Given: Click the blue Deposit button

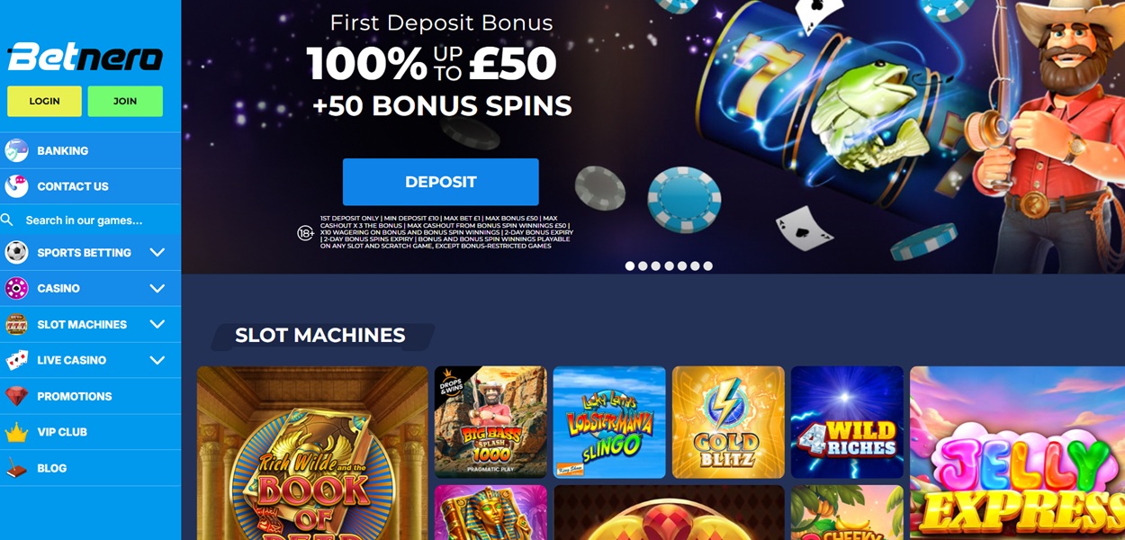Looking at the screenshot, I should pos(441,182).
